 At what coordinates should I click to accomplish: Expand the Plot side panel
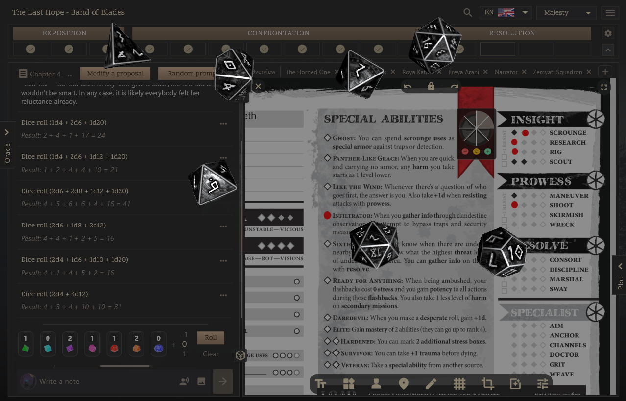click(x=620, y=276)
